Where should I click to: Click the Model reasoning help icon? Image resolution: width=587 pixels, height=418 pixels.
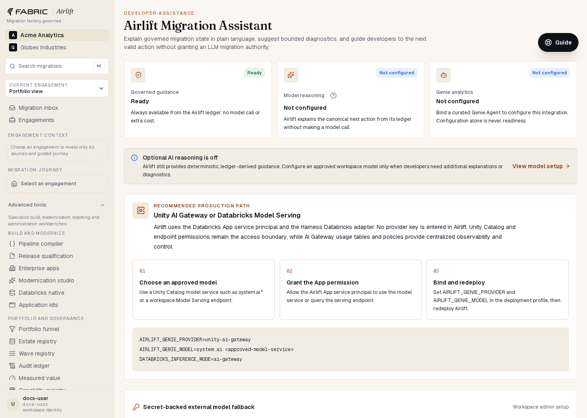pyautogui.click(x=333, y=96)
